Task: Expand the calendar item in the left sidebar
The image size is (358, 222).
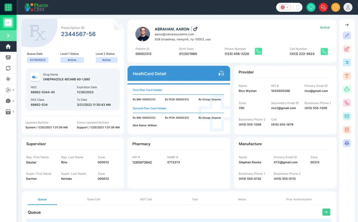Action: 8,112
